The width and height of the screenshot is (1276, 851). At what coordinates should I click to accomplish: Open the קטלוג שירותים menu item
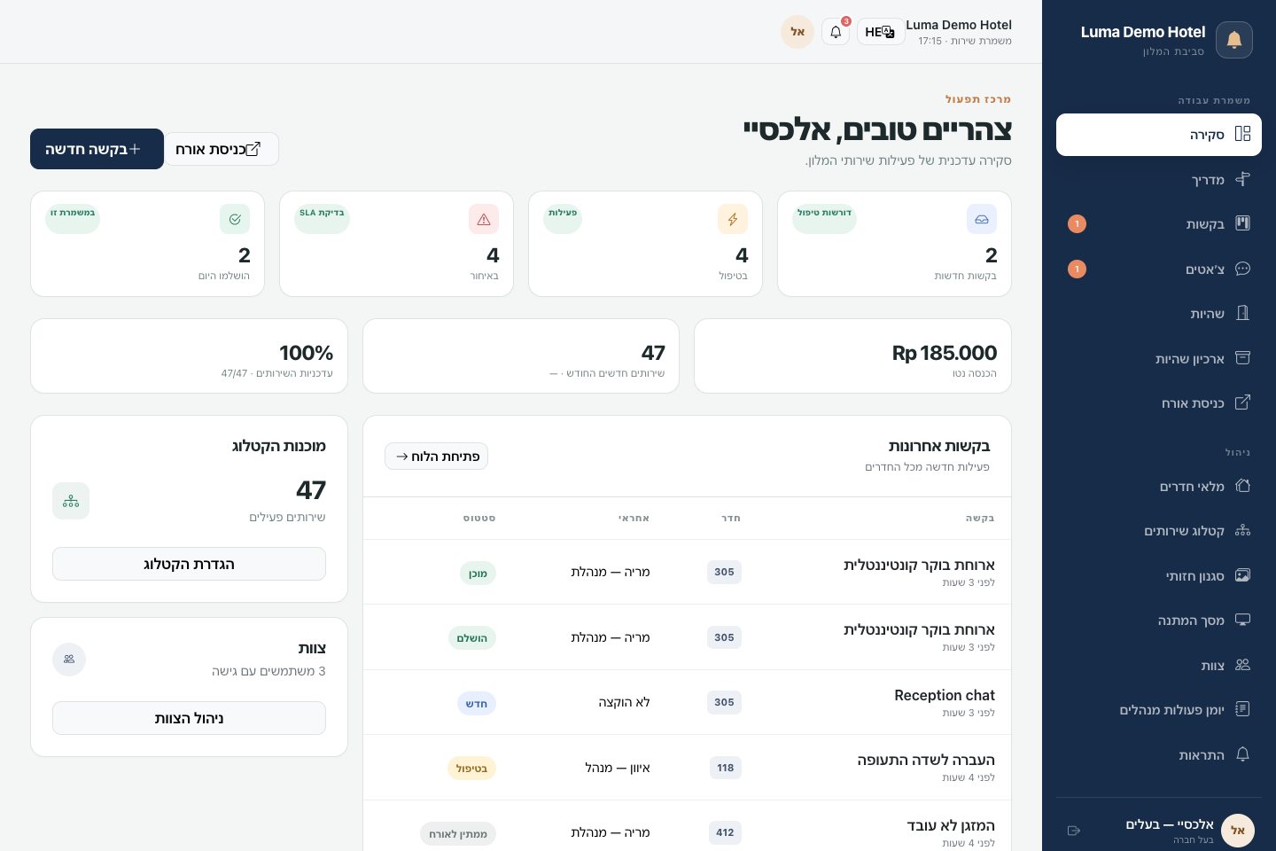1159,530
